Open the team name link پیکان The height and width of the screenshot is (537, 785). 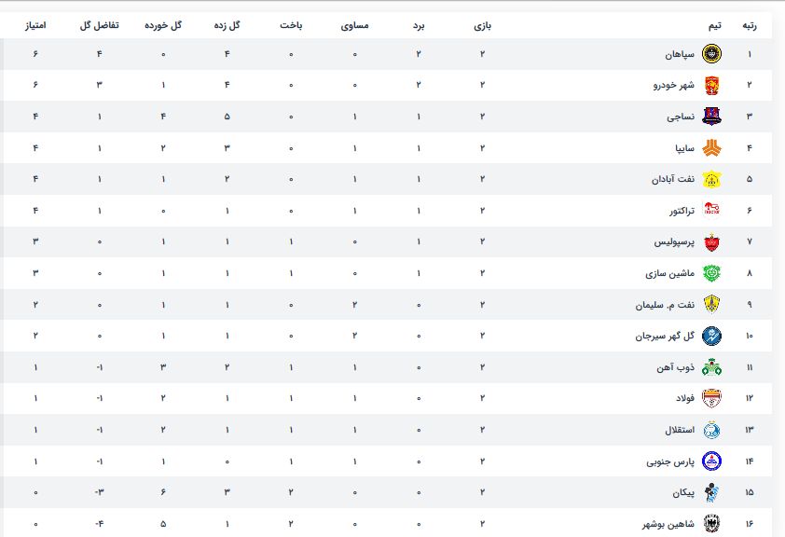683,492
